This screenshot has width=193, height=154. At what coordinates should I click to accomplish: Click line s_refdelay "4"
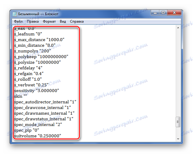click(x=28, y=68)
